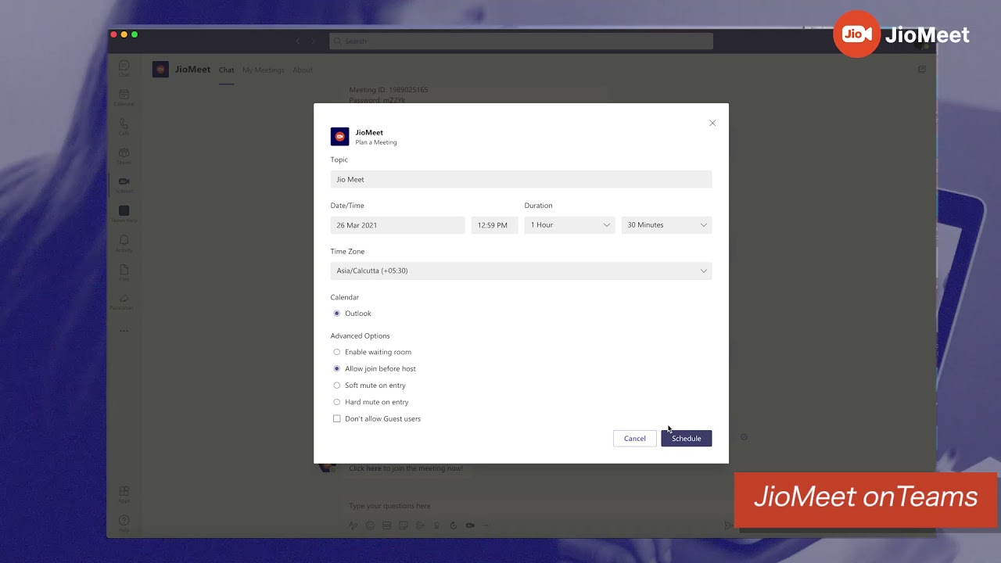
Task: Open Files in the Teams sidebar
Action: tap(124, 272)
